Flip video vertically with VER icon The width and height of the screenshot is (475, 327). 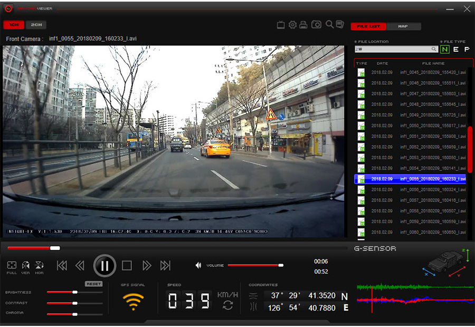(25, 266)
